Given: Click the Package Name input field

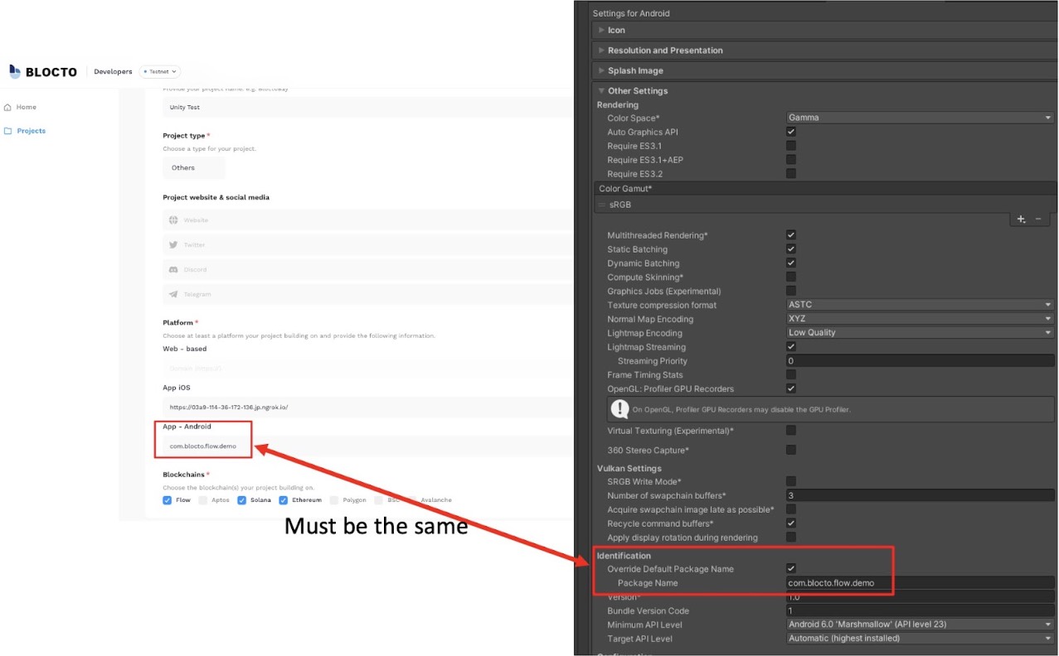Looking at the screenshot, I should [919, 583].
